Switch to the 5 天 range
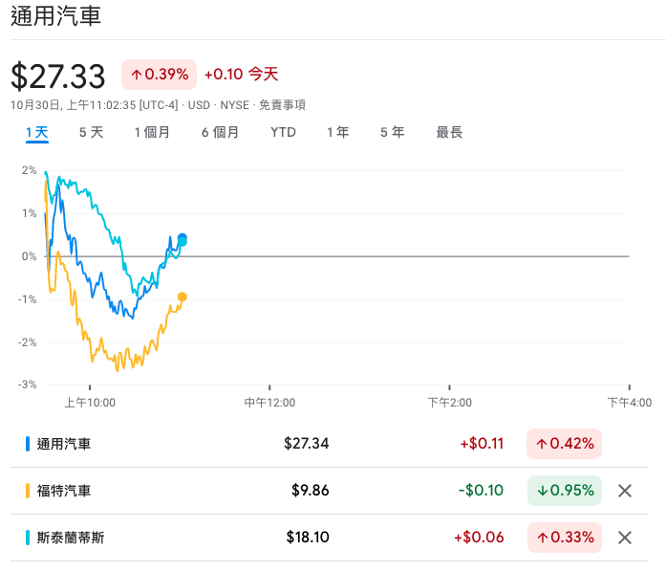Screen dimensions: 666x572 91,132
